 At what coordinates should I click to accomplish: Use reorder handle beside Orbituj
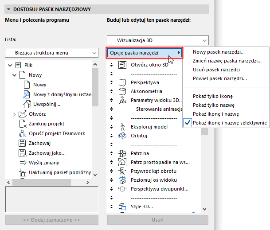pos(112,136)
